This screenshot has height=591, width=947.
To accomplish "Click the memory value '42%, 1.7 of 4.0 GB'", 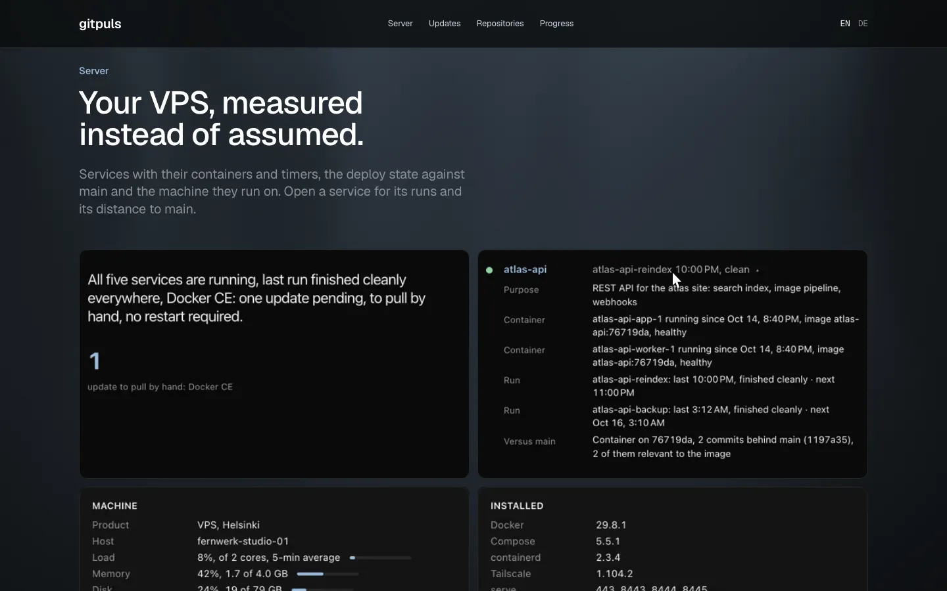I will (242, 574).
